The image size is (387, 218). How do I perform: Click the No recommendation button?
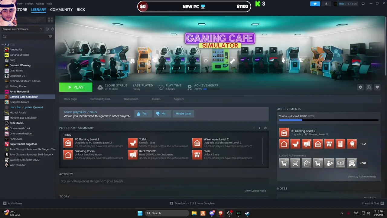point(162,114)
